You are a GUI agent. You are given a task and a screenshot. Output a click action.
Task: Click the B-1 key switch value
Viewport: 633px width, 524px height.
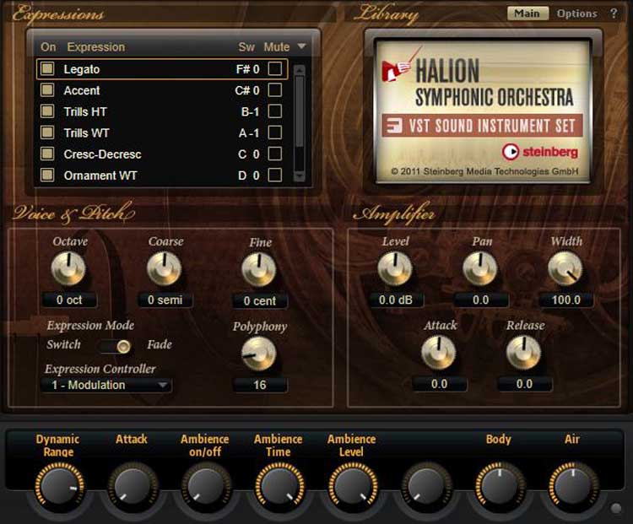(250, 112)
